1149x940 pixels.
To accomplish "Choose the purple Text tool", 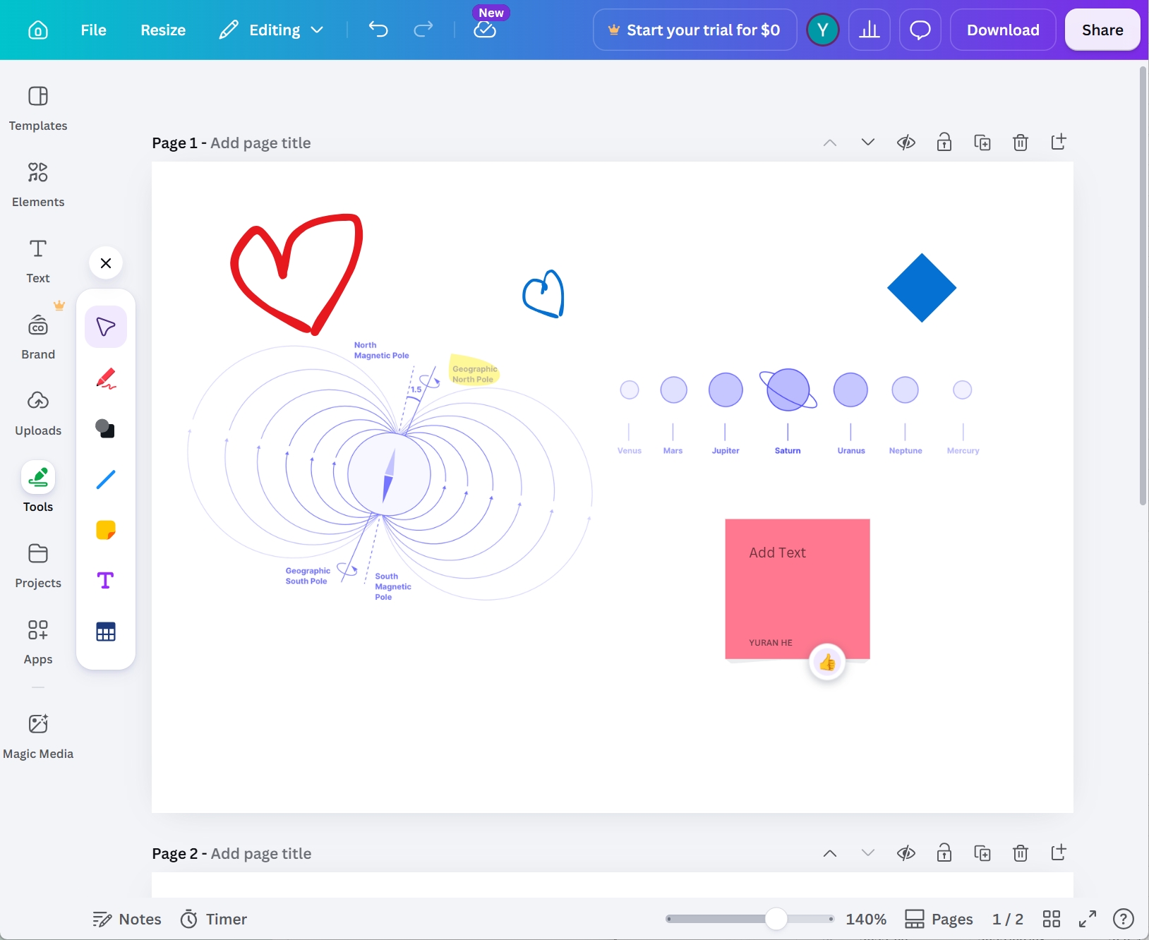I will [x=106, y=581].
